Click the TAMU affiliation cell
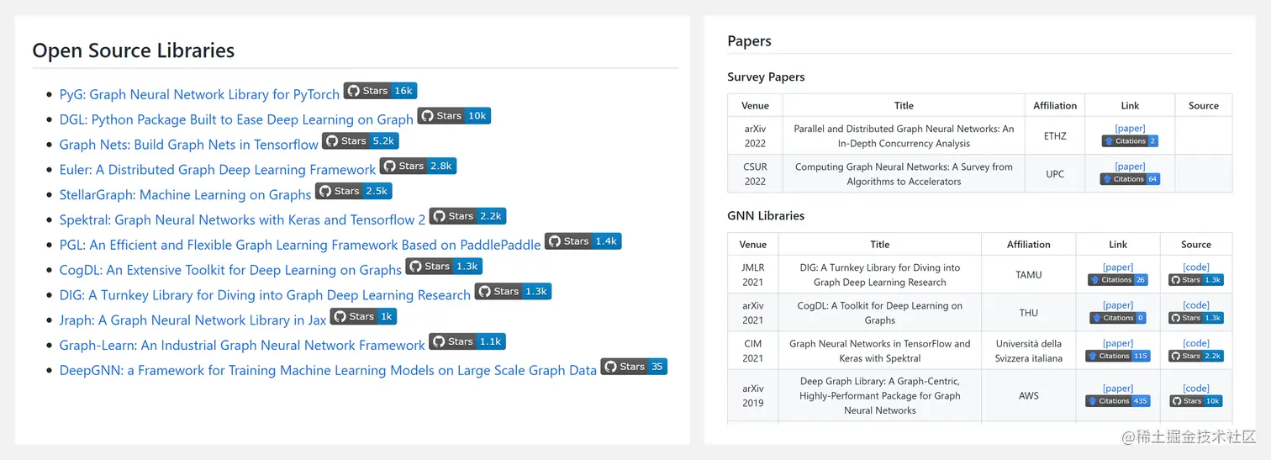The width and height of the screenshot is (1271, 460). pyautogui.click(x=1028, y=274)
